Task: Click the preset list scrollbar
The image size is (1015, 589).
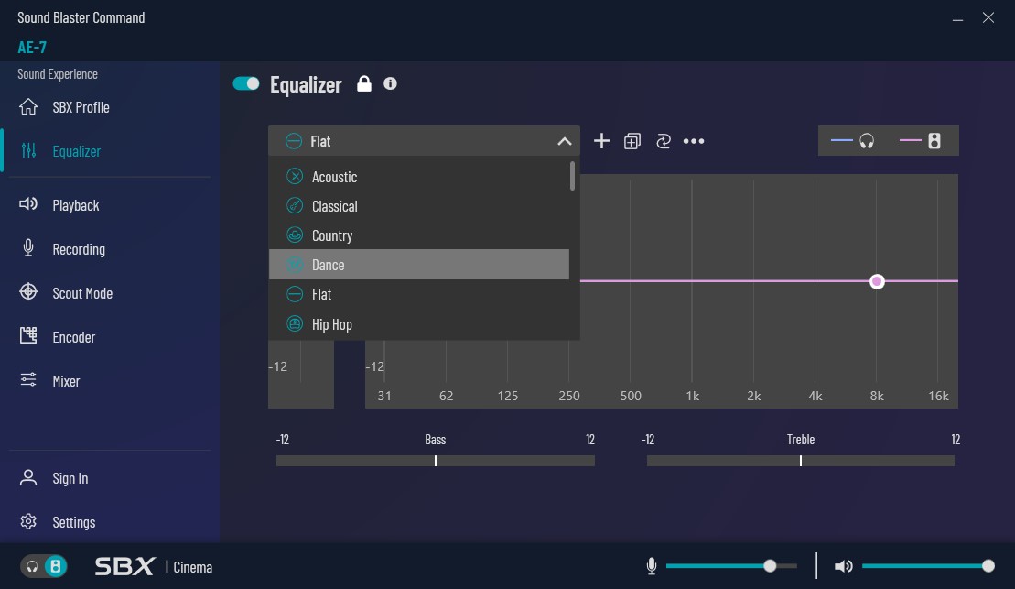Action: [x=572, y=176]
